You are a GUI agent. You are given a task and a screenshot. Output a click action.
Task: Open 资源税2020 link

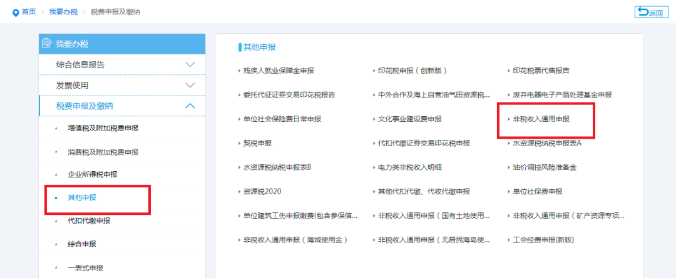pos(262,192)
